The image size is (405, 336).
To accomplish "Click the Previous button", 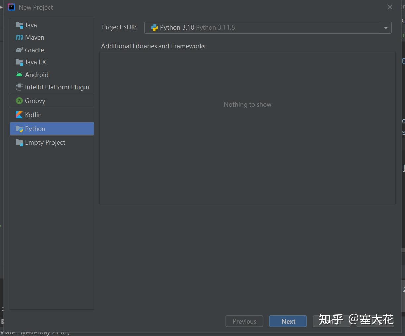I will click(244, 321).
